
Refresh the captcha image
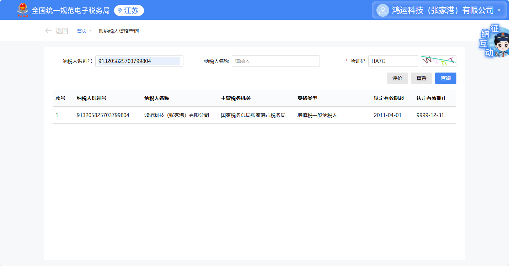tap(438, 61)
